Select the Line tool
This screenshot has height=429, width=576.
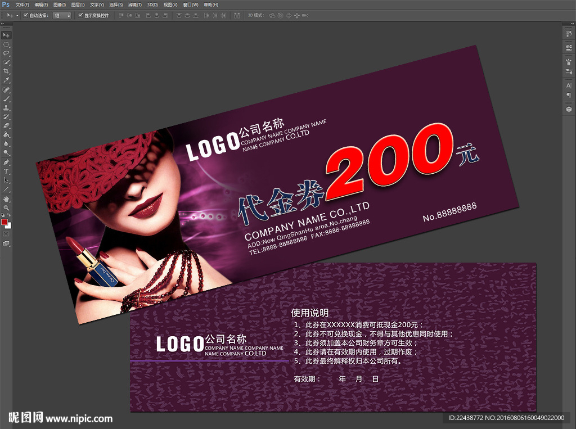click(6, 189)
